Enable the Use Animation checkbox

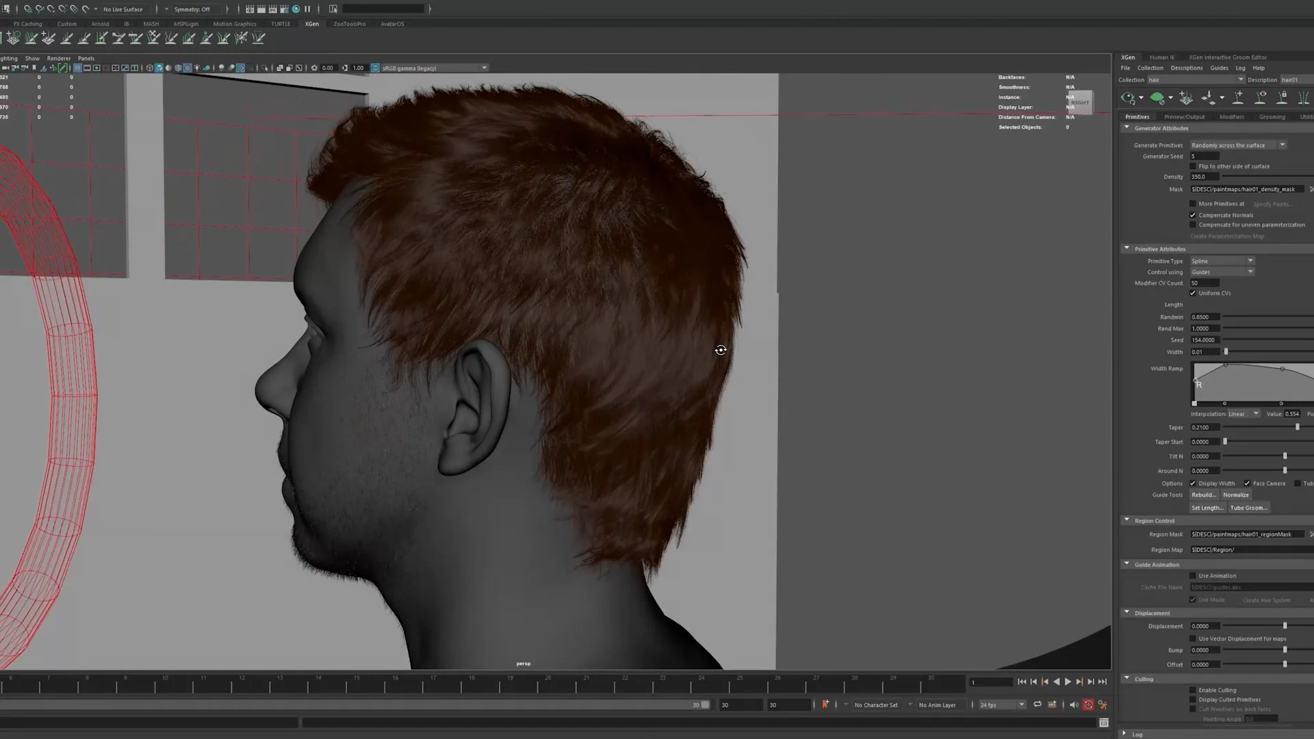1193,575
